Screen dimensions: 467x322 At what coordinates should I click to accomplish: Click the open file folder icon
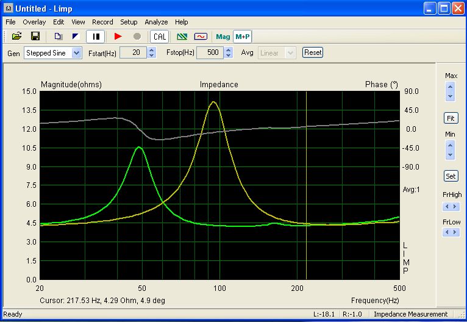[x=17, y=37]
